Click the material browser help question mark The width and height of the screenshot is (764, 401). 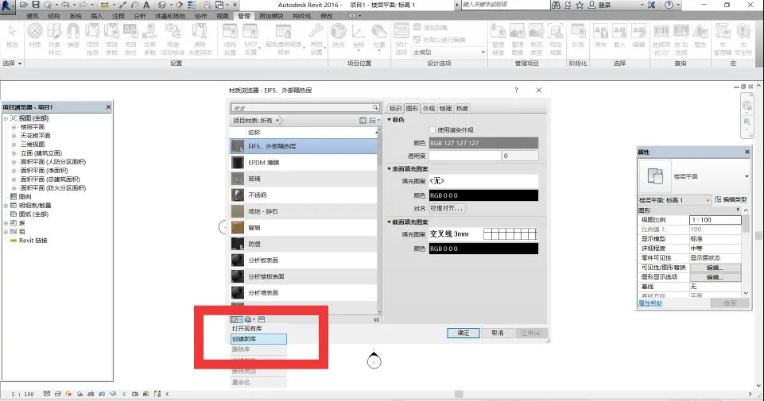tap(516, 90)
